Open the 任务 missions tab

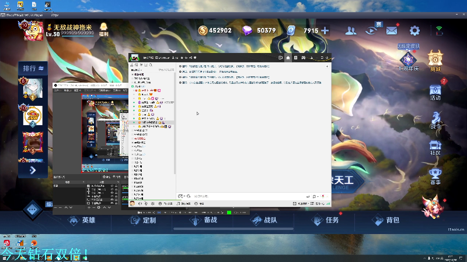click(325, 220)
